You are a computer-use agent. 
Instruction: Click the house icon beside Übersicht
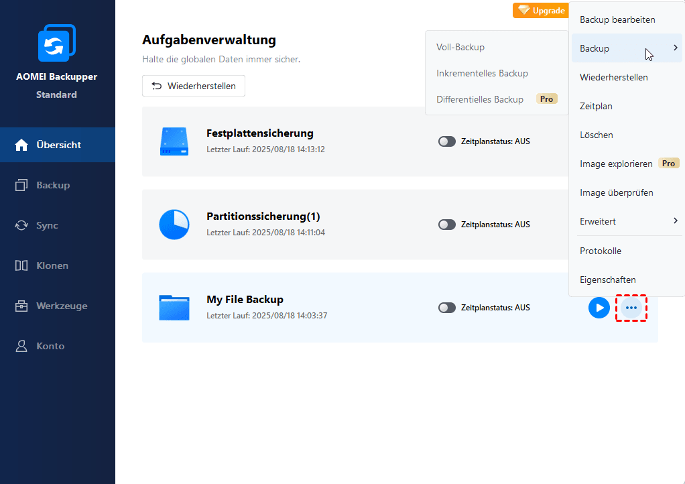coord(21,145)
